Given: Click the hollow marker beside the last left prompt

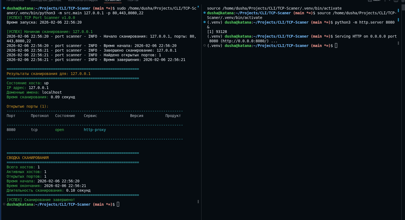Looking at the screenshot, I should tap(4, 204).
